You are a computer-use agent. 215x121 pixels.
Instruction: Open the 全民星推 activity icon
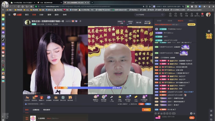pos(49,98)
